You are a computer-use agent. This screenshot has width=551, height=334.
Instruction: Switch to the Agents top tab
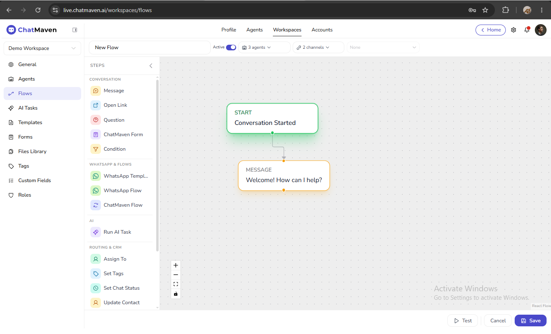(255, 30)
